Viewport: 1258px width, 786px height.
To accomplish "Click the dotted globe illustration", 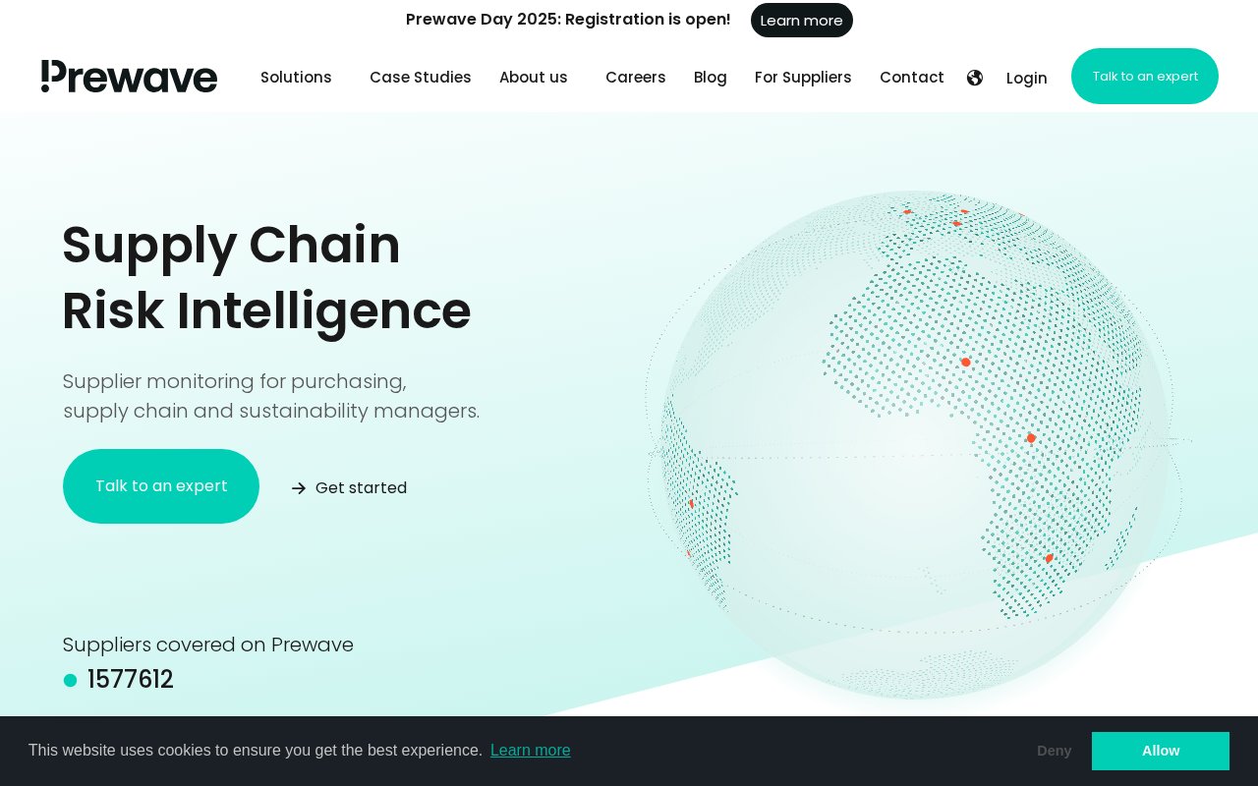I will [x=916, y=444].
